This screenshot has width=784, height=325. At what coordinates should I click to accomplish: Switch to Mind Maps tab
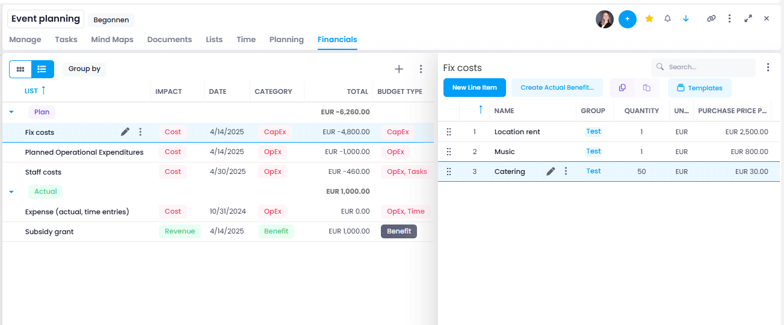click(x=112, y=39)
